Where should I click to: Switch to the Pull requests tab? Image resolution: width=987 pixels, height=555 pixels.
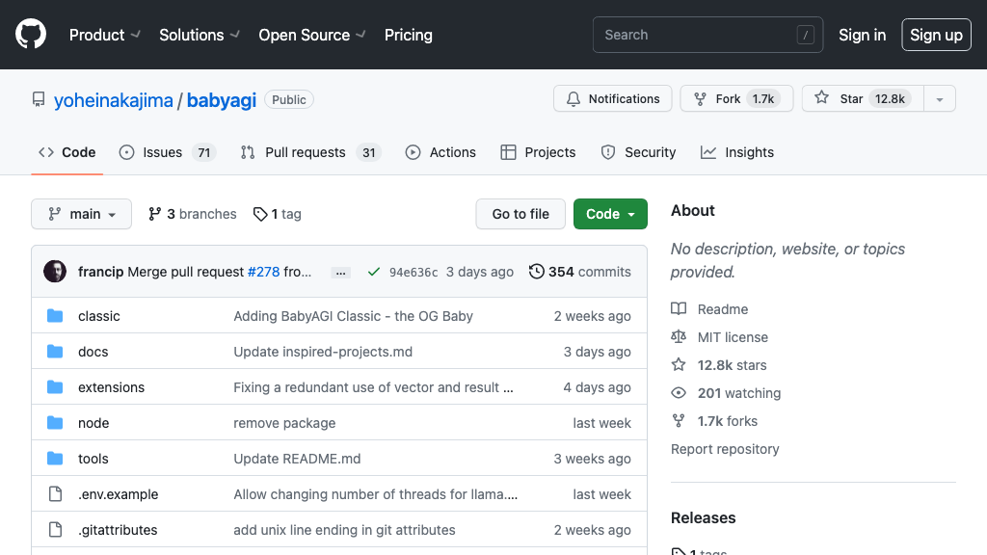305,152
